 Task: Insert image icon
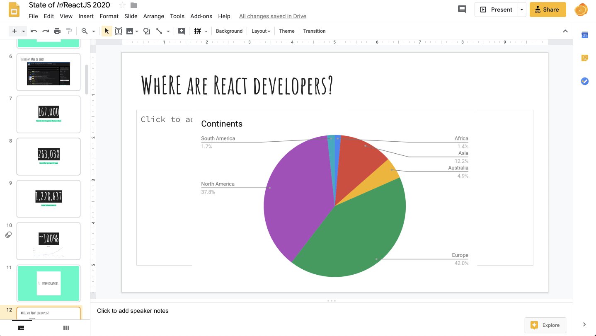[130, 31]
